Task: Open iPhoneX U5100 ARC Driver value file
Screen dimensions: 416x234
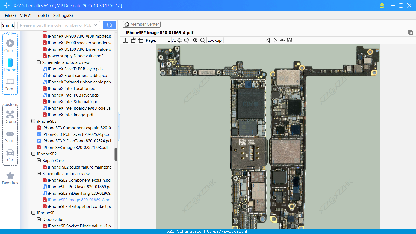Action: click(79, 49)
